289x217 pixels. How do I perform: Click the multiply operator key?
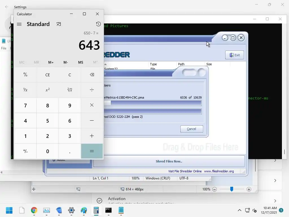92,105
